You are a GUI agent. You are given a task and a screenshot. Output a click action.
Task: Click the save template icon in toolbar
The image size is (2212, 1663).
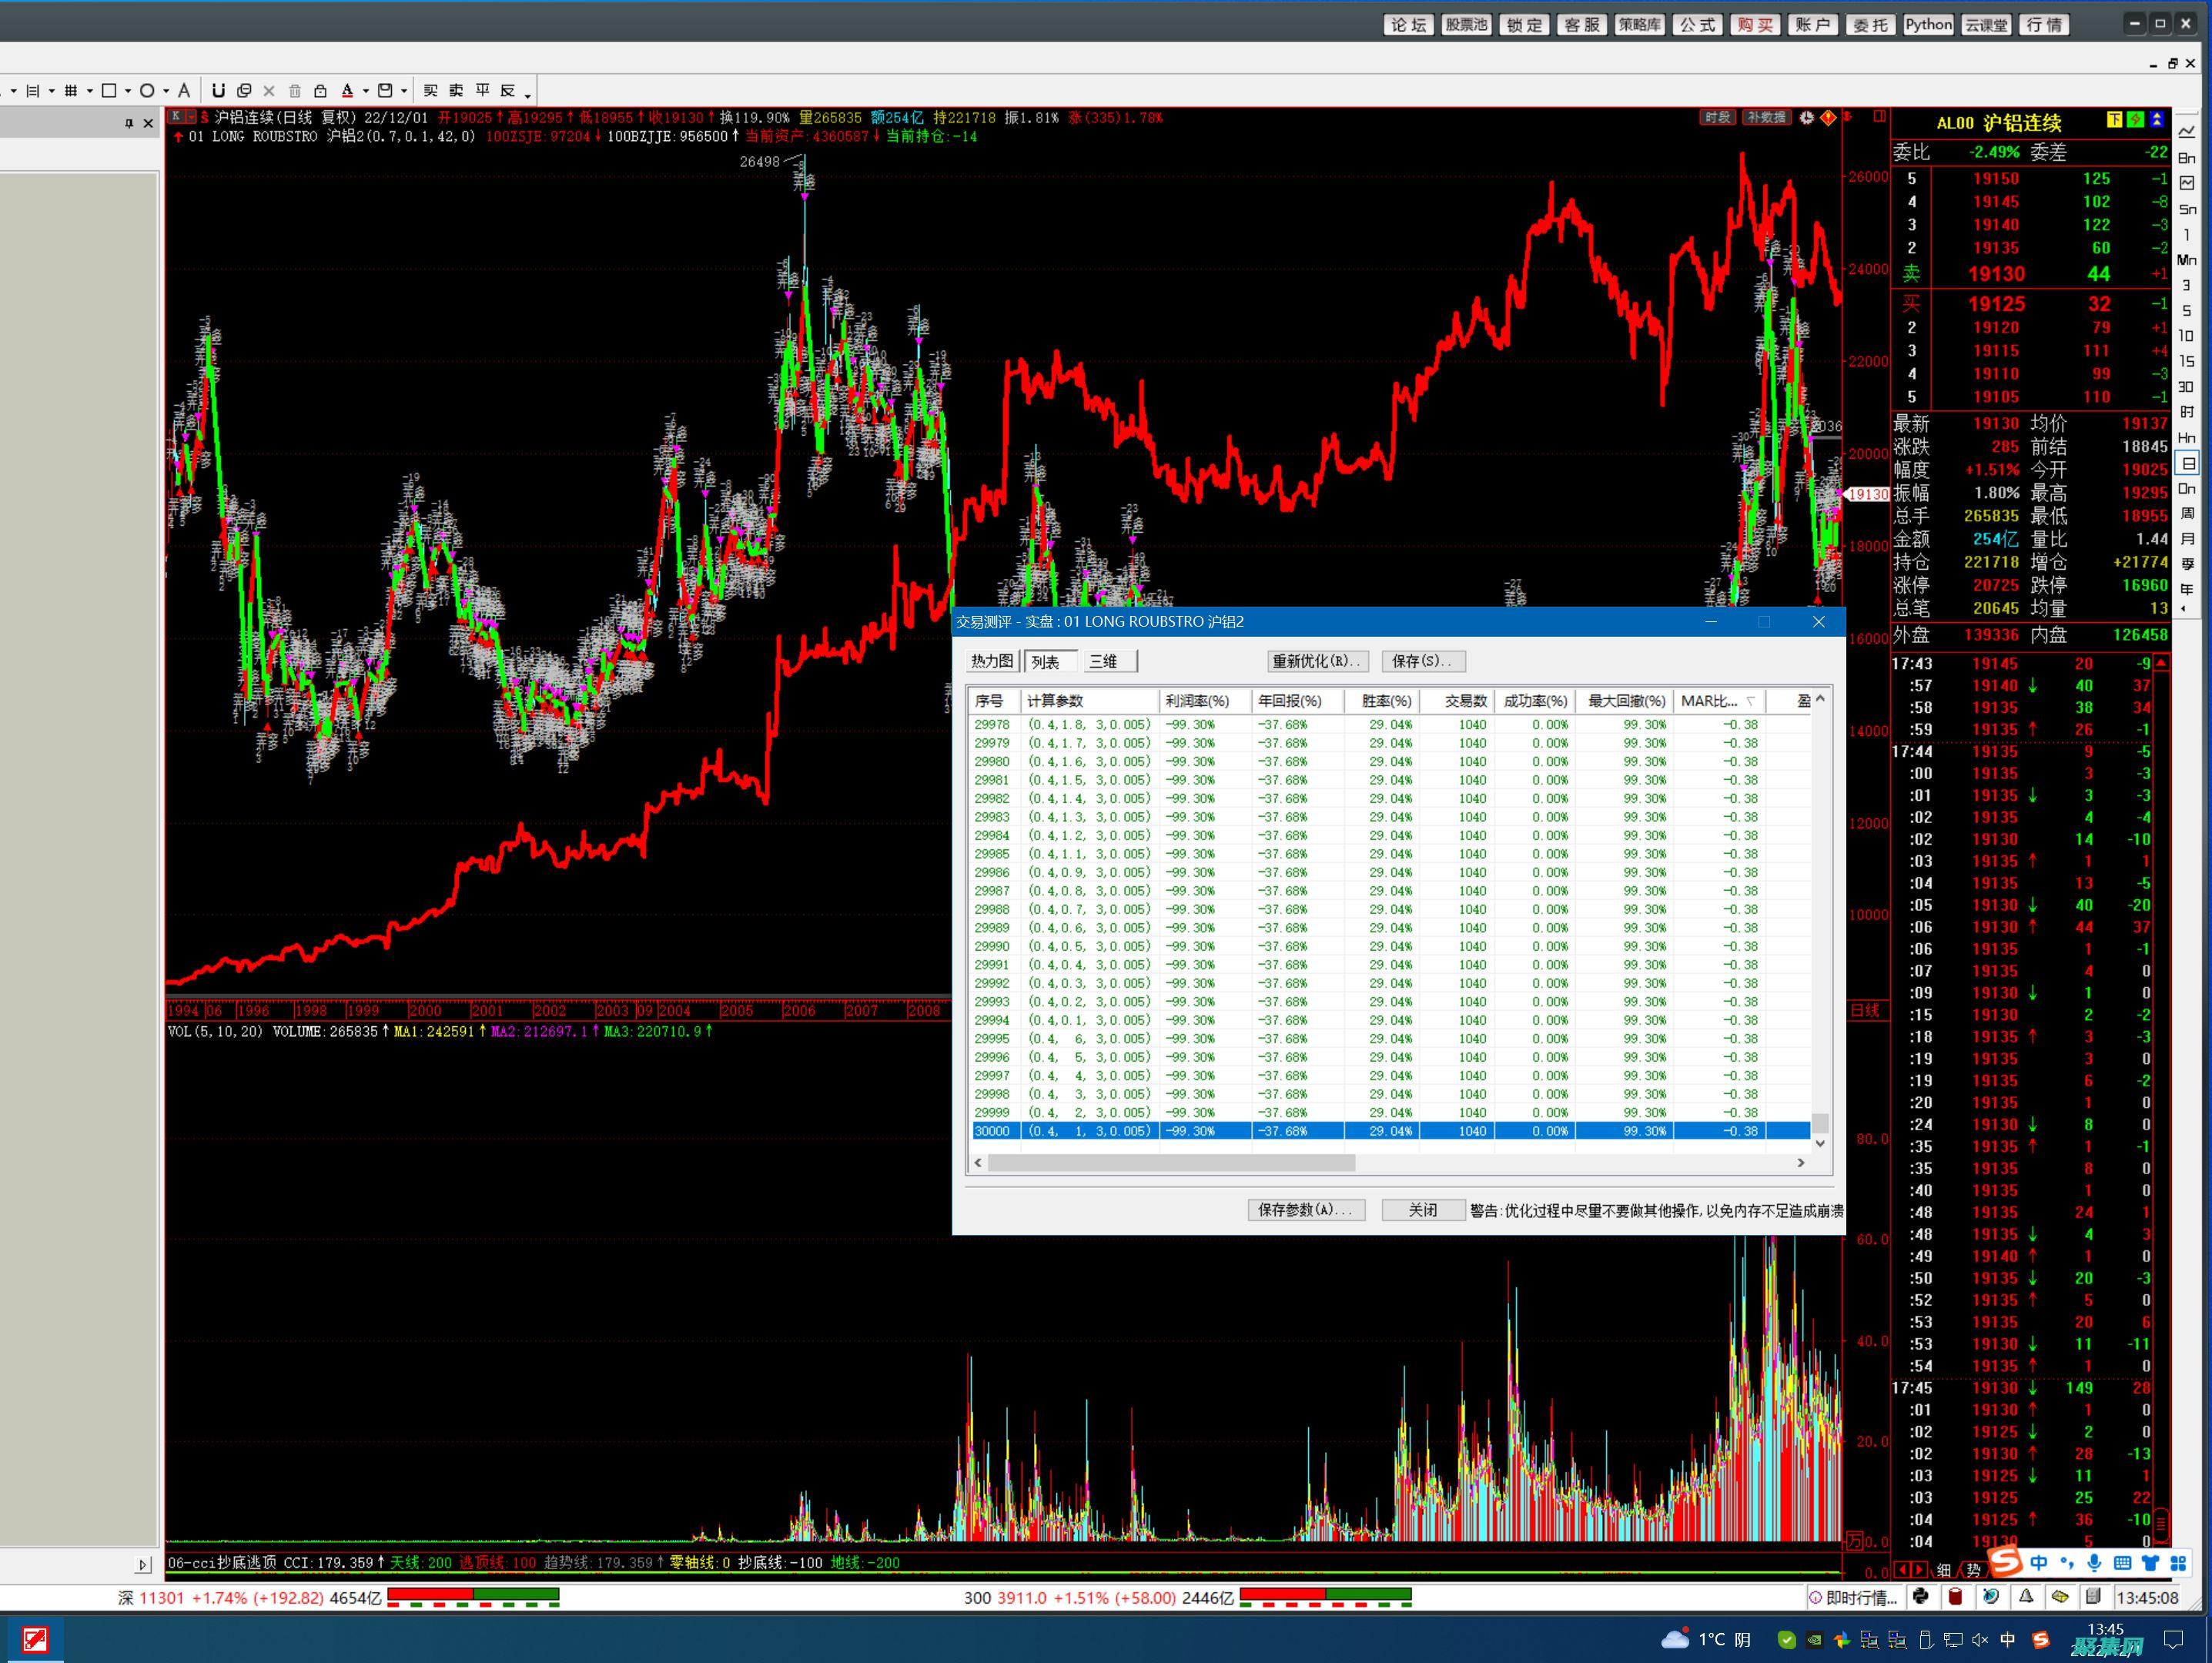coord(385,91)
